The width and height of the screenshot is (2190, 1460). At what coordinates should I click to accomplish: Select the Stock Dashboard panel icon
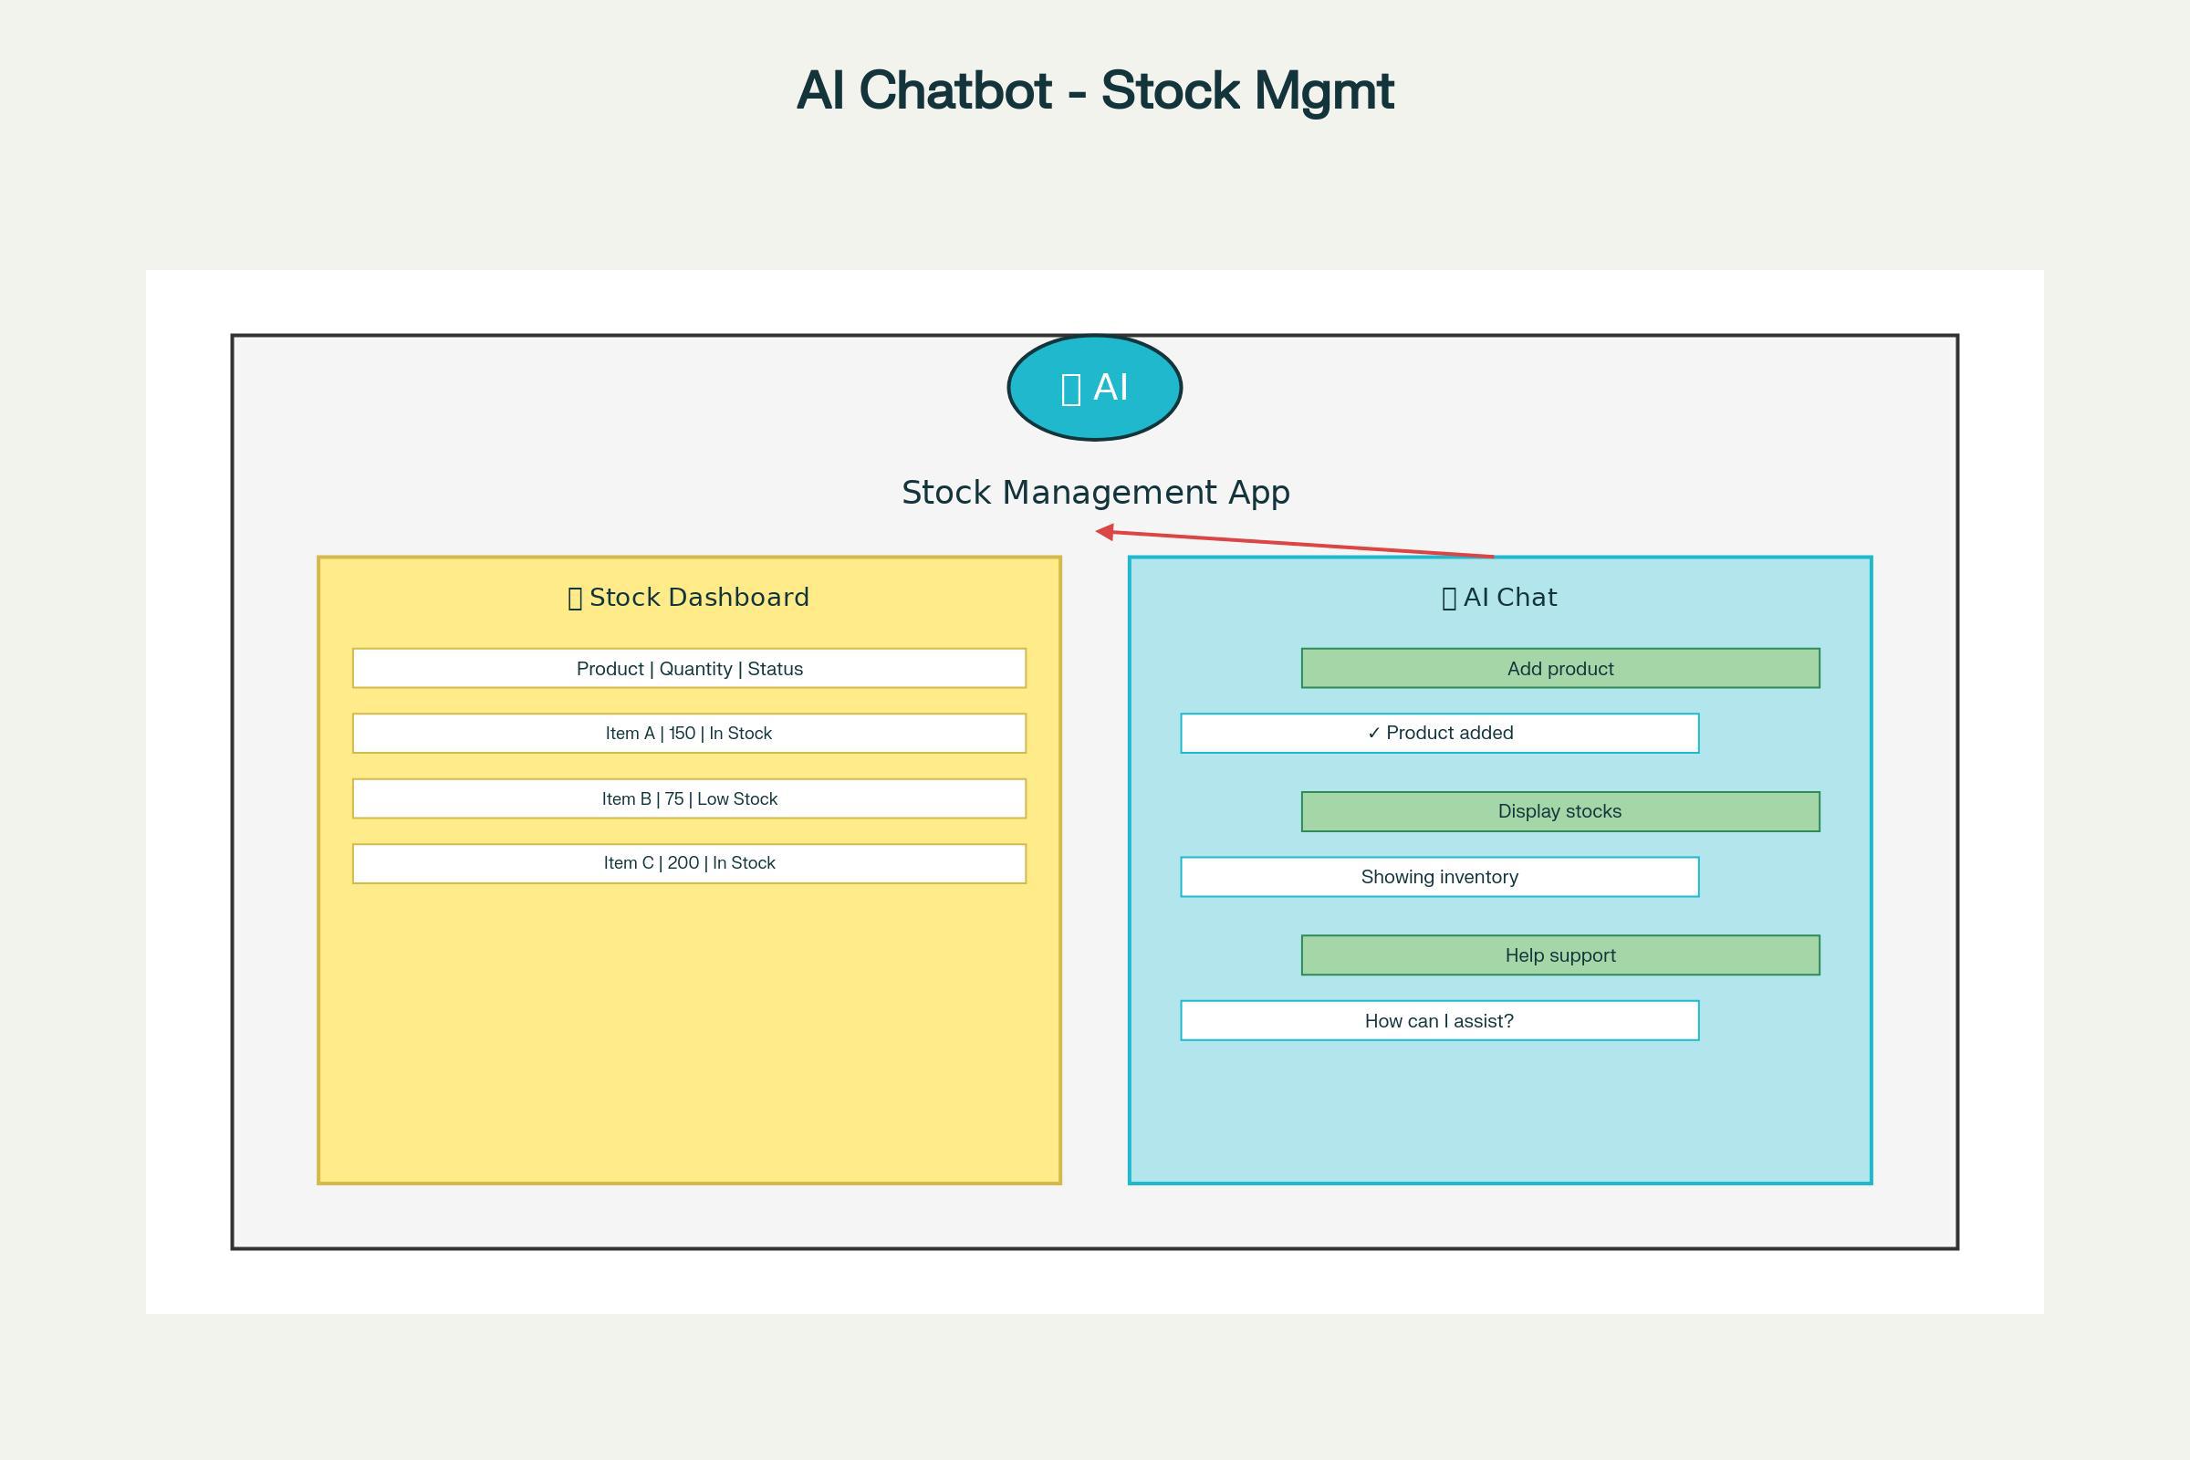point(575,597)
